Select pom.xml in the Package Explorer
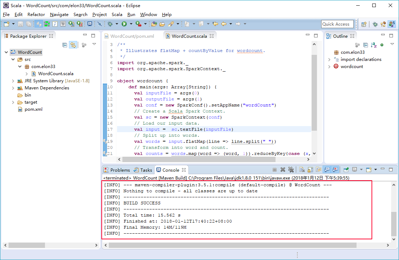The width and height of the screenshot is (399, 260). (33, 109)
